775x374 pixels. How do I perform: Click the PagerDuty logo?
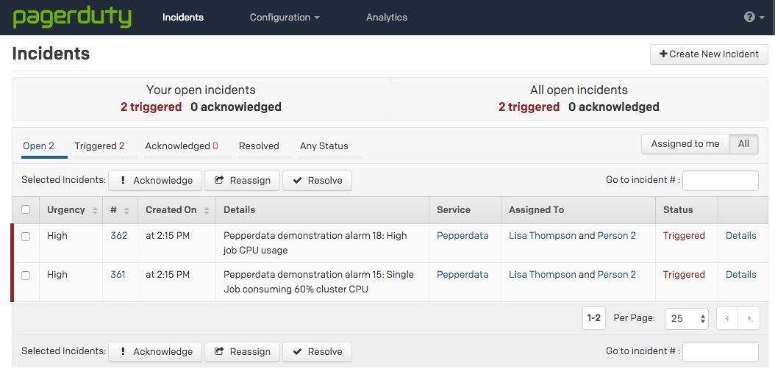point(72,17)
